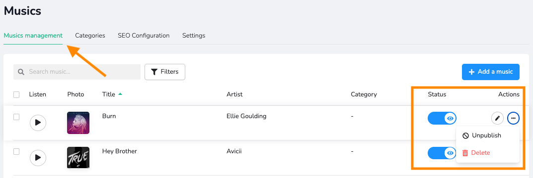
Task: Click the Unpublish prohibition icon
Action: tap(466, 135)
